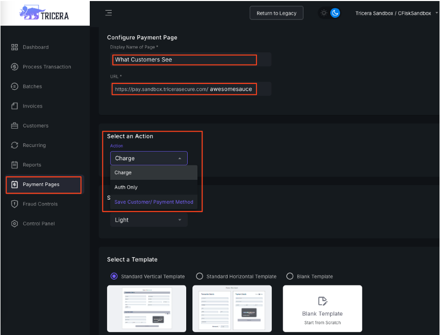Click the Return to Legacy button
440x335 pixels.
(x=276, y=13)
